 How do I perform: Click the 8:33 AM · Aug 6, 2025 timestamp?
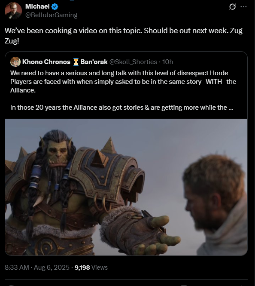click(x=37, y=268)
